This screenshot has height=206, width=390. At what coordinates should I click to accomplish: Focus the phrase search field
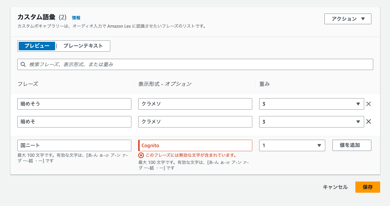(x=197, y=64)
